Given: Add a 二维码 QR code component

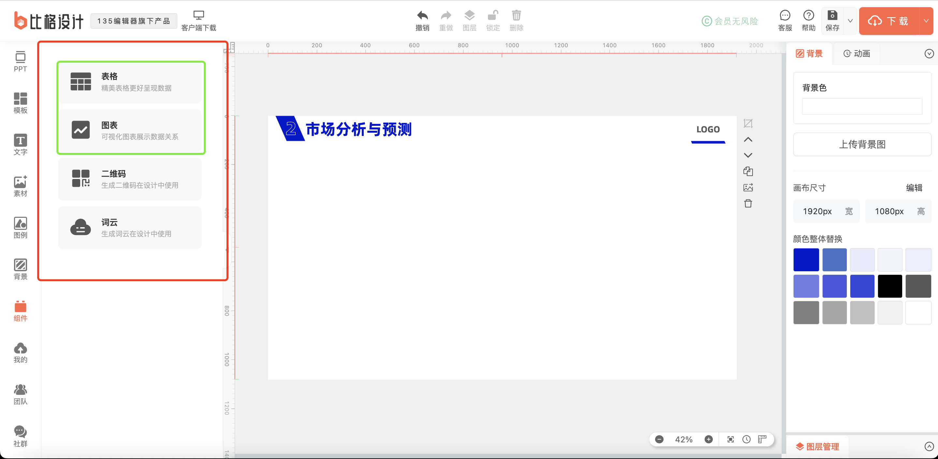Looking at the screenshot, I should (x=130, y=179).
